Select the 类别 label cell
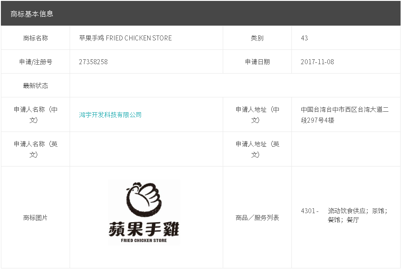 tap(257, 38)
